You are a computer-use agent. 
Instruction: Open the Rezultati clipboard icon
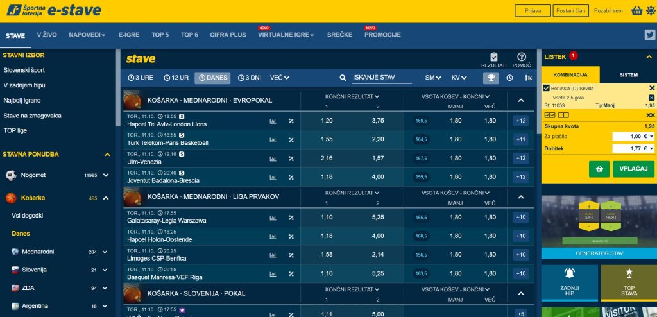click(493, 58)
